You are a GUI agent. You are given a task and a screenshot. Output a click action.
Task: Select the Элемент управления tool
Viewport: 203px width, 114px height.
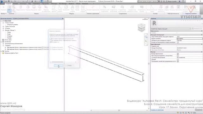point(93,8)
